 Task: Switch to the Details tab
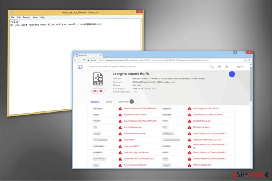click(108, 102)
